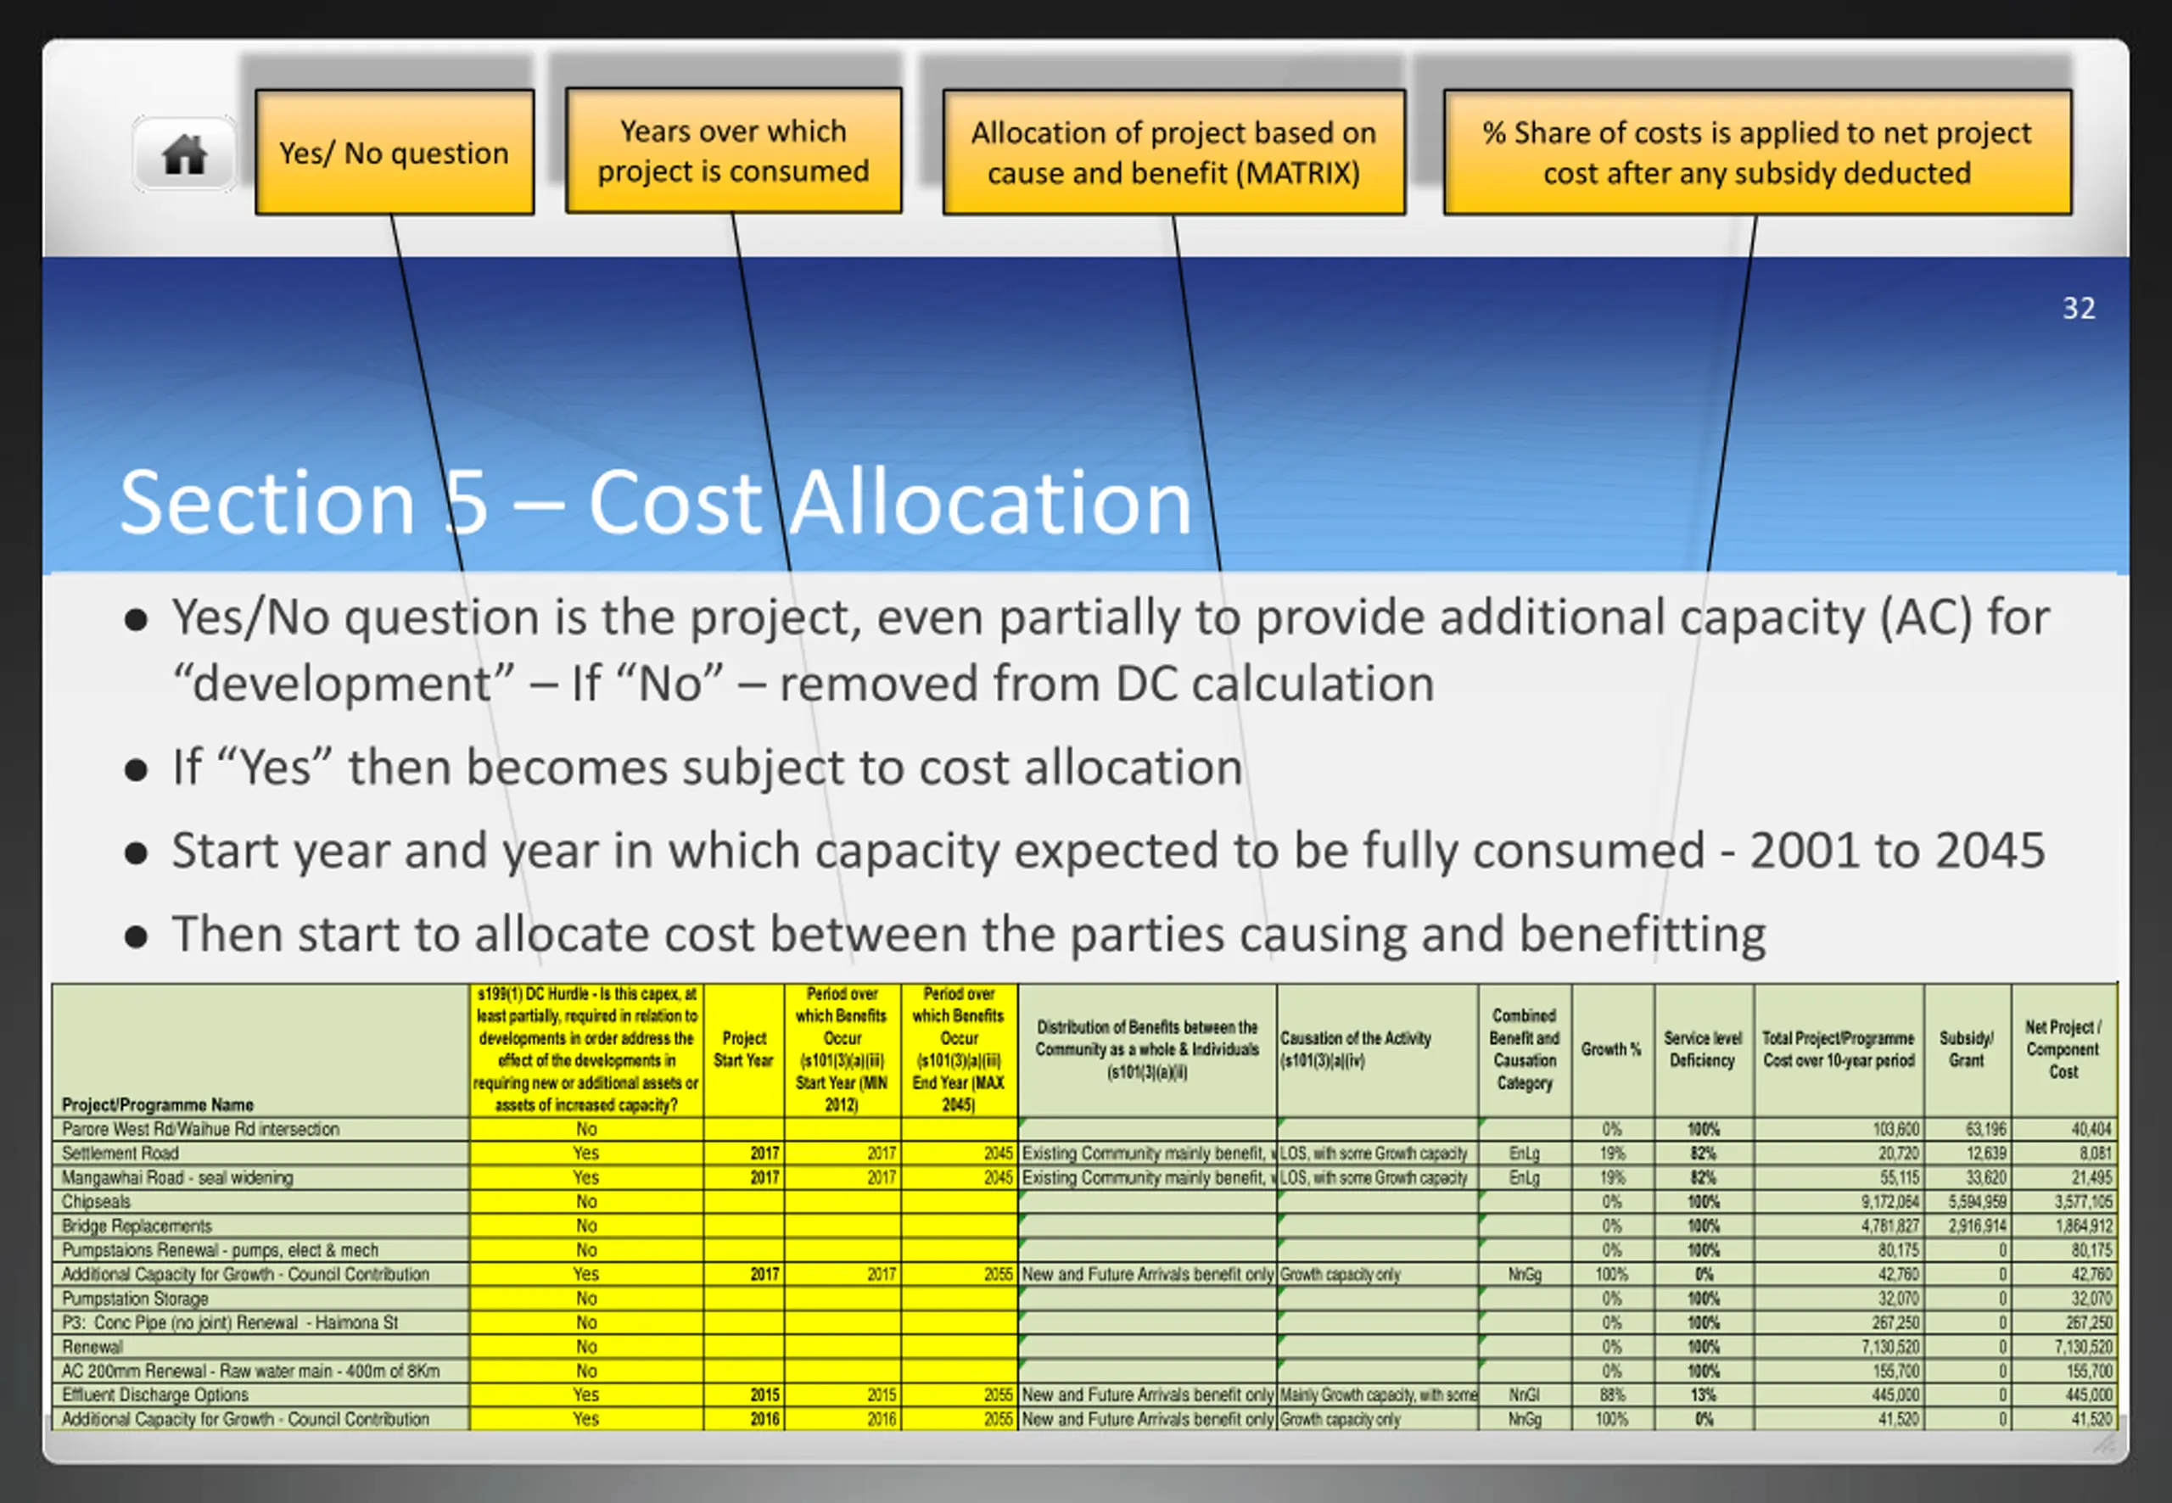Select '% Share of costs' callout box
Screen dimensions: 2172x1503
pos(1756,153)
